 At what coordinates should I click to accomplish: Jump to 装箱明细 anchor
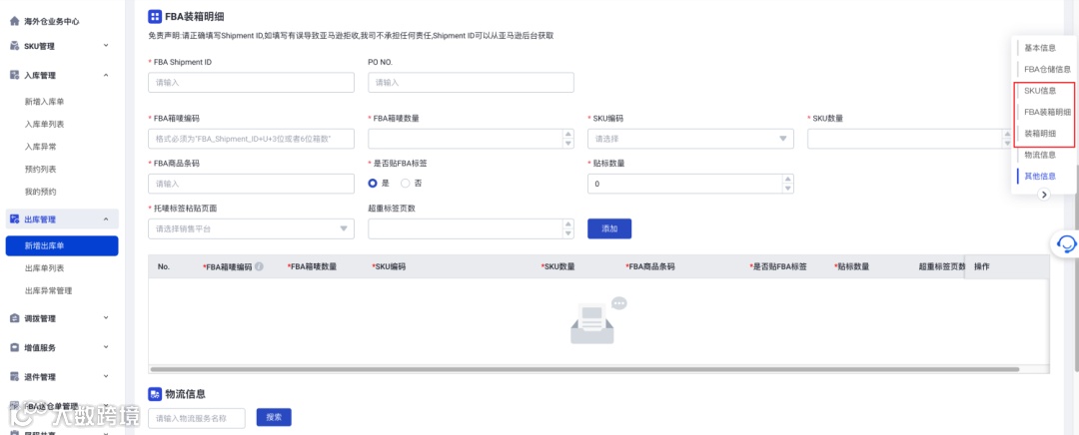[1040, 134]
